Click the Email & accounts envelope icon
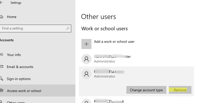Screen dimensions: 199x103 (2, 66)
